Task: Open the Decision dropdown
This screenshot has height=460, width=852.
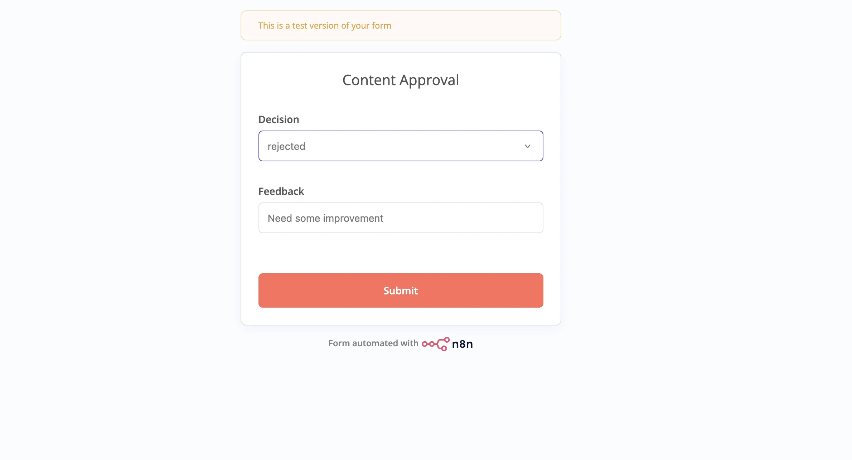Action: click(401, 146)
